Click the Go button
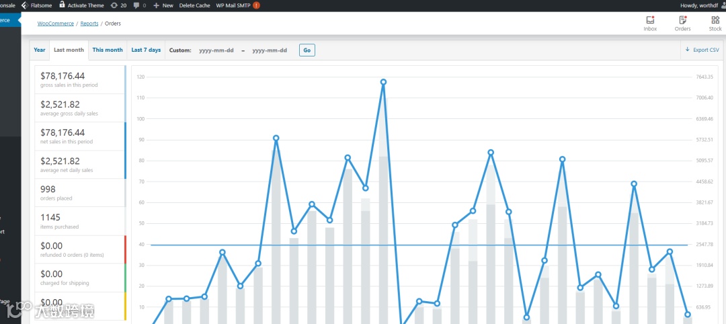This screenshot has width=726, height=324. coord(307,50)
